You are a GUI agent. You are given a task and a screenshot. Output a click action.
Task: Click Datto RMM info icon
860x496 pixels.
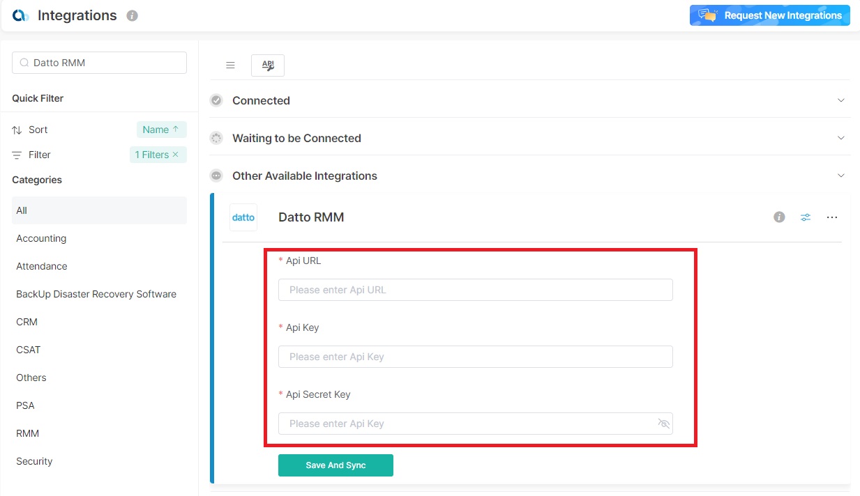(x=779, y=217)
